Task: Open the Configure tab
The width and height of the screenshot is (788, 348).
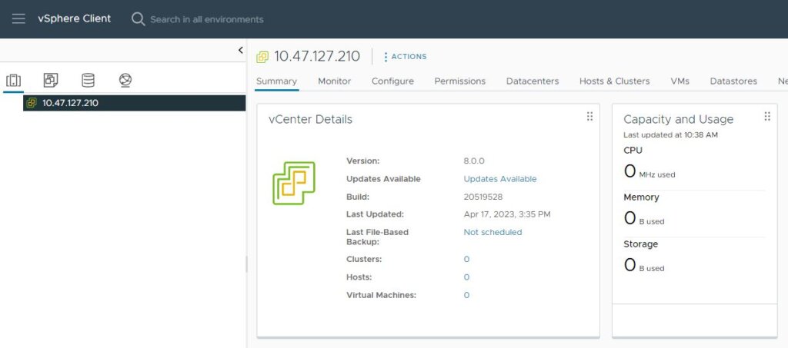Action: coord(392,81)
